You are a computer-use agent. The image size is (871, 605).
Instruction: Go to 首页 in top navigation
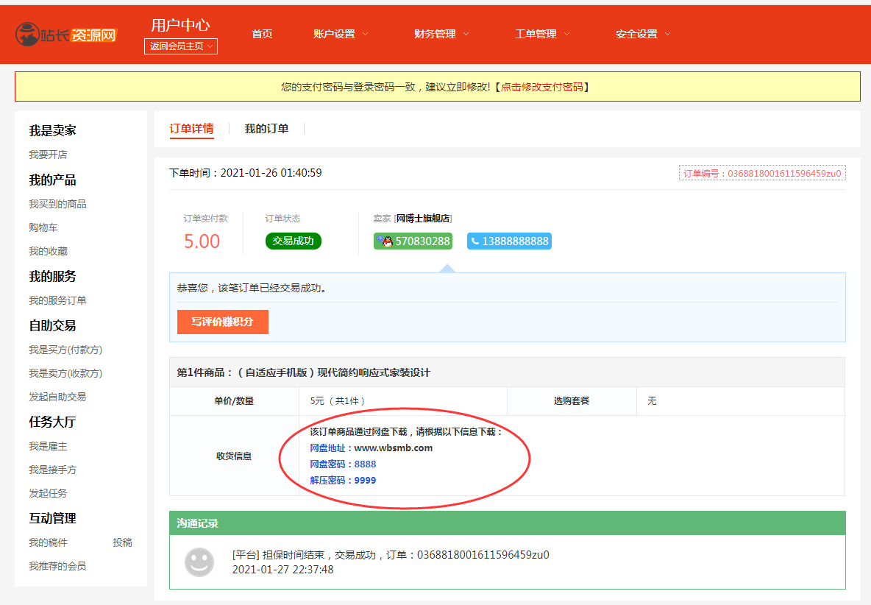(x=262, y=34)
